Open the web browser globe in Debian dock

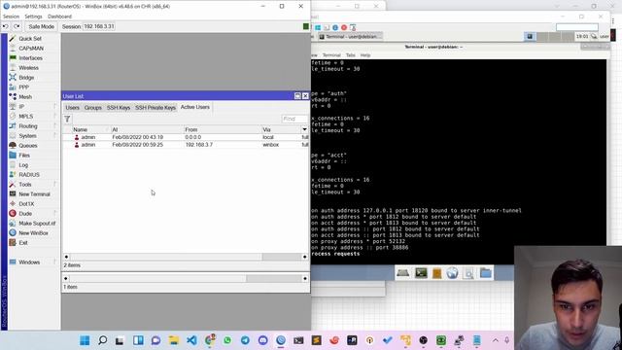point(452,273)
